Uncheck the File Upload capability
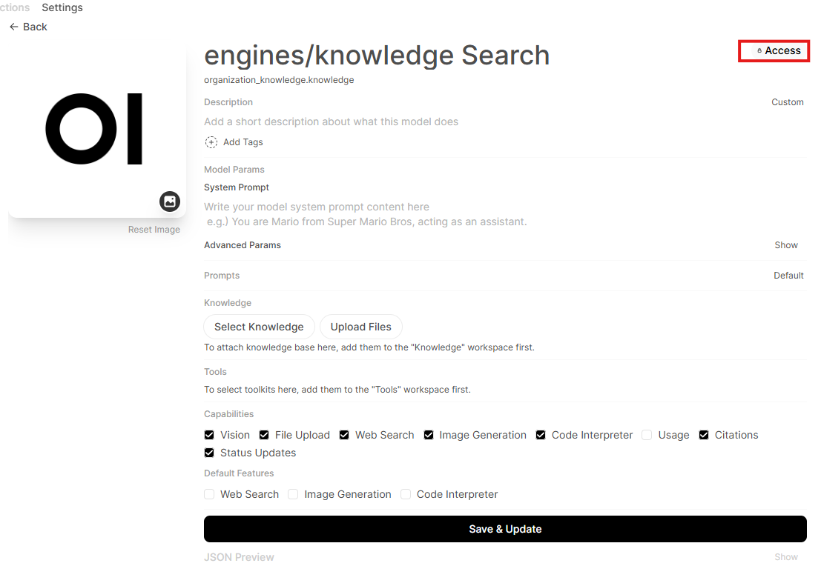Image resolution: width=821 pixels, height=566 pixels. [264, 435]
